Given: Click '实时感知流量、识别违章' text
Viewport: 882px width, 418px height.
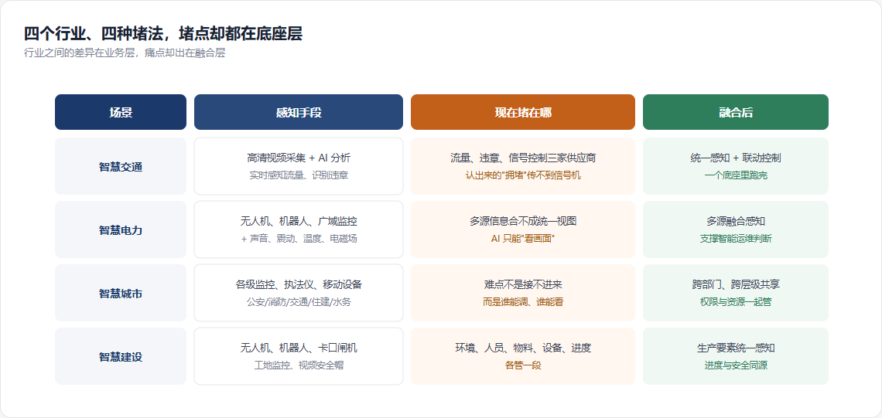Looking at the screenshot, I should (299, 175).
